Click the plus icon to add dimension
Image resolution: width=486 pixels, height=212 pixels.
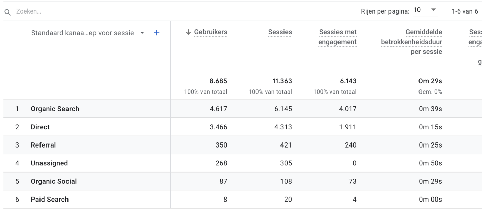click(157, 33)
